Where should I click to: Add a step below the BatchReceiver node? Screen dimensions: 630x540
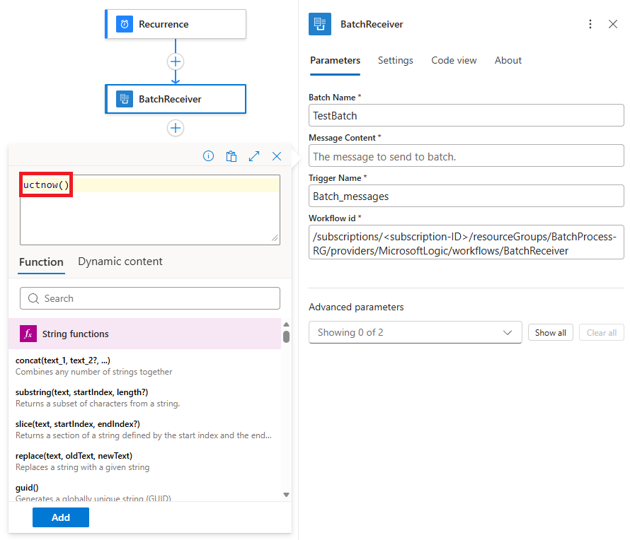tap(176, 129)
